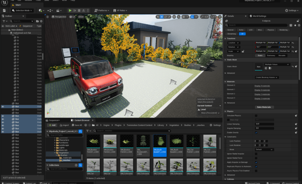
Task: Select the viewport Select mode arrow tool
Action: pos(158,17)
